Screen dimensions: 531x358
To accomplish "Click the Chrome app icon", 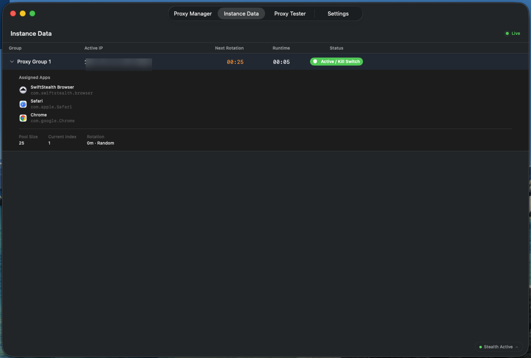I will tap(23, 118).
